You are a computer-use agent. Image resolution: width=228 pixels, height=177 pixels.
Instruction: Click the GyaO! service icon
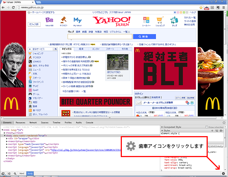30,90
